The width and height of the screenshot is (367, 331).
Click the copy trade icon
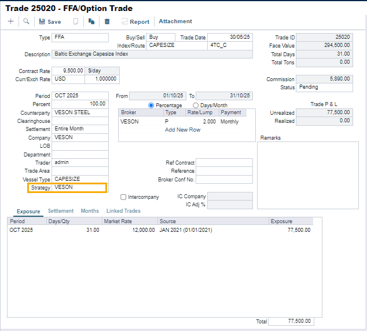[91, 21]
